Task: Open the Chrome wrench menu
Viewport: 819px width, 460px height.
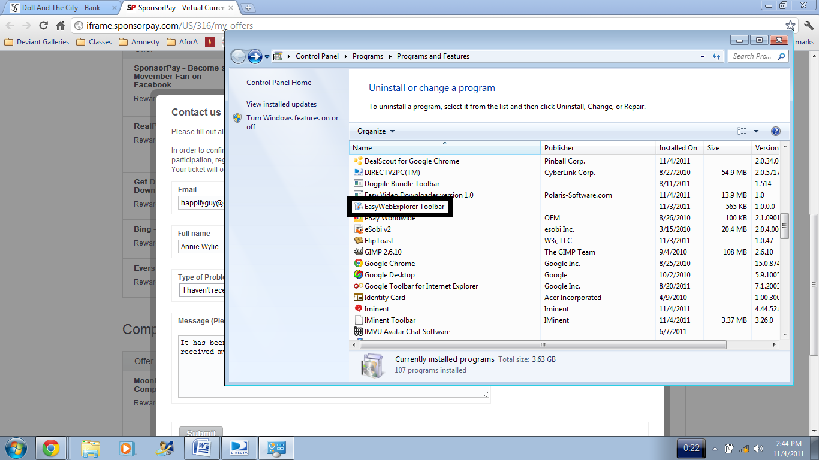Action: pos(809,26)
